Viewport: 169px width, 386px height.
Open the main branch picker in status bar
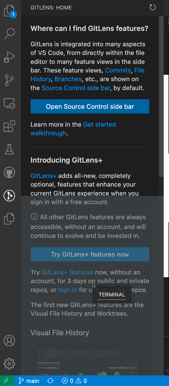[29, 380]
